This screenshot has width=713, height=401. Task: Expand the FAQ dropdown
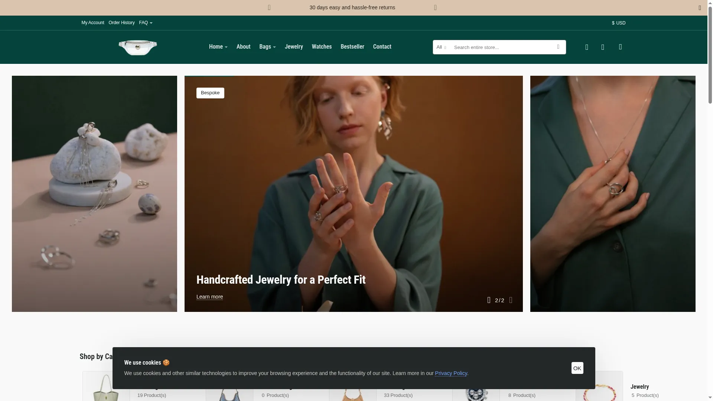[146, 23]
